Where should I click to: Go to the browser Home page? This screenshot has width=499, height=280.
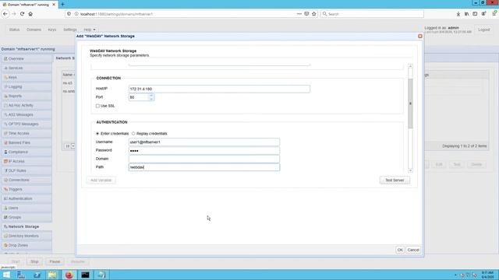[30, 14]
